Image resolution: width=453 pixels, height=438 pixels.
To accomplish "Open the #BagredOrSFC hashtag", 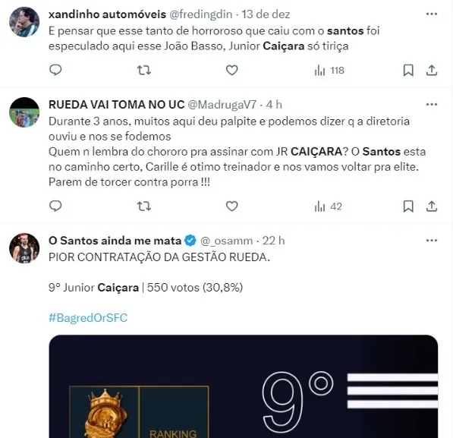I will pos(88,318).
